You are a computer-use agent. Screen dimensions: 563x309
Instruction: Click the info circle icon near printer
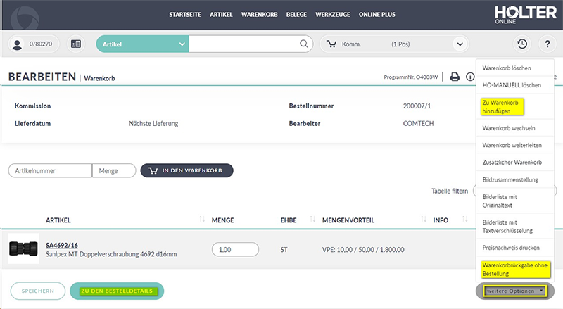click(x=469, y=77)
